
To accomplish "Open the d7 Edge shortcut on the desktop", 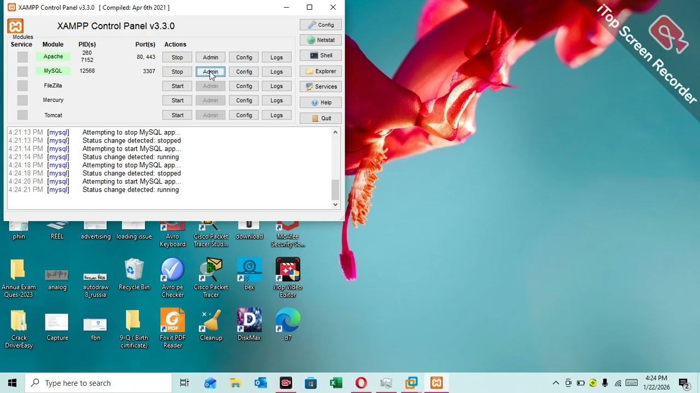I will (288, 325).
